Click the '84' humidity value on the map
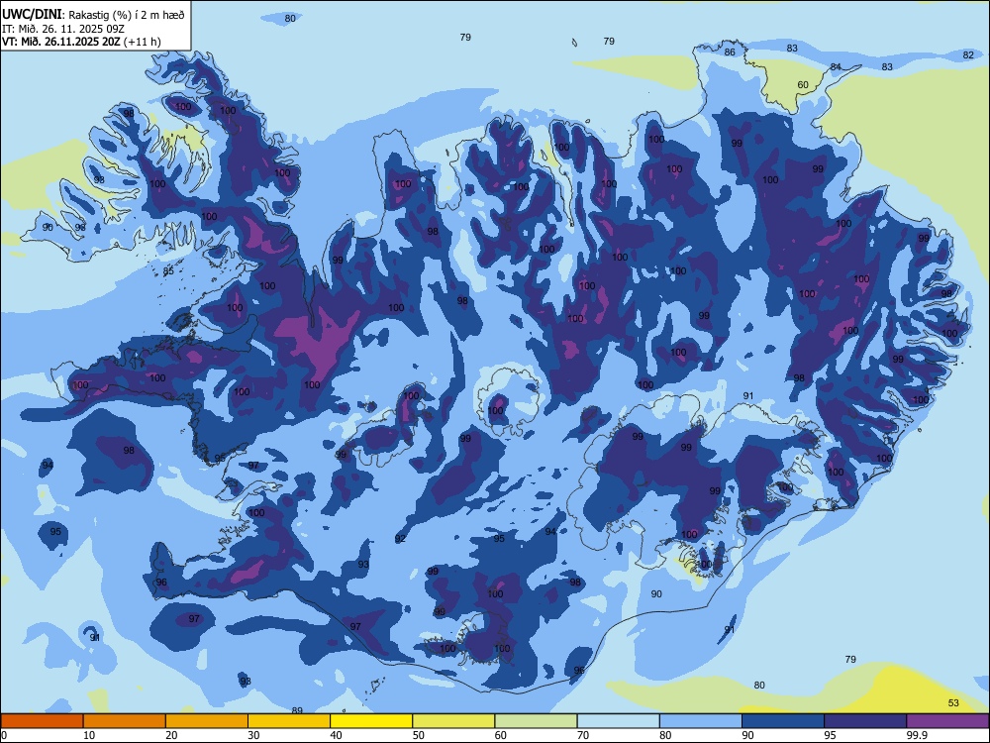Image resolution: width=990 pixels, height=743 pixels. [x=836, y=66]
